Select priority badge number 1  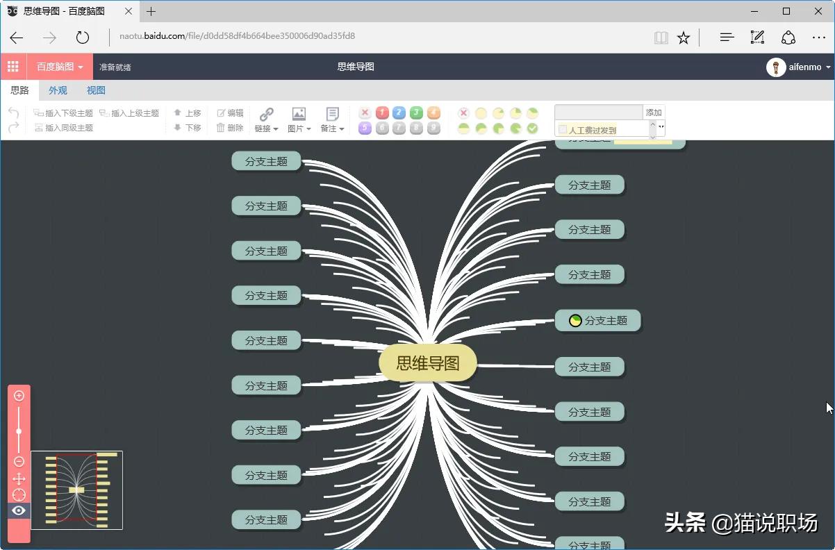[381, 112]
